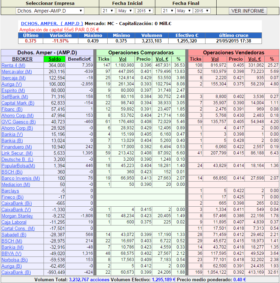Viewport: 280px width, 283px height.
Task: Select the Precio medio ponderado 0.40 €
Action: [240, 280]
